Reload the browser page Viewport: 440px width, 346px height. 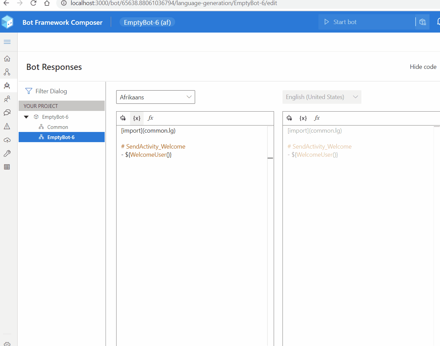tap(33, 3)
